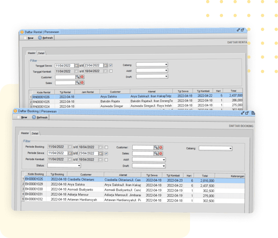Toggle Tanggal Kembali filter checkbox
This screenshot has width=278, height=238.
[x=111, y=71]
